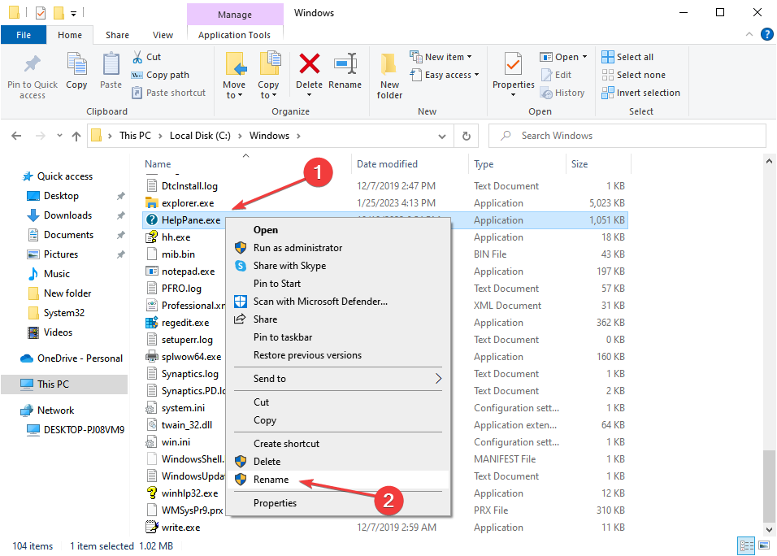
Task: Click the Local Disk (C:) breadcrumb
Action: coord(200,136)
